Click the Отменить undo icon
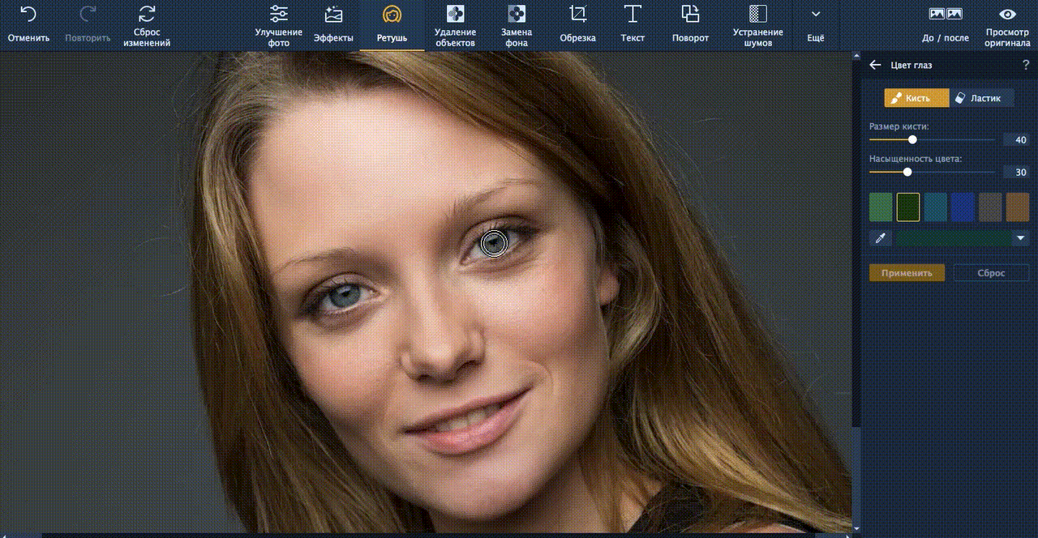 click(28, 15)
